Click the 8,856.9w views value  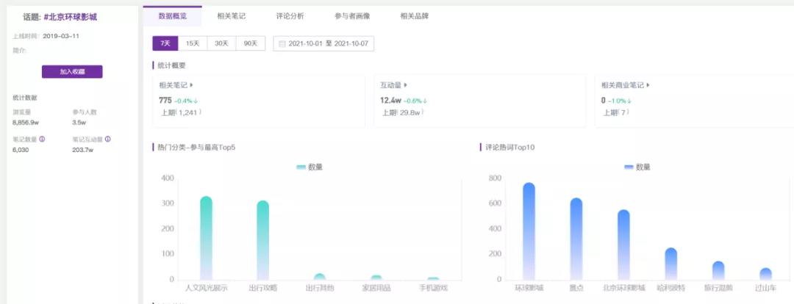(x=25, y=123)
